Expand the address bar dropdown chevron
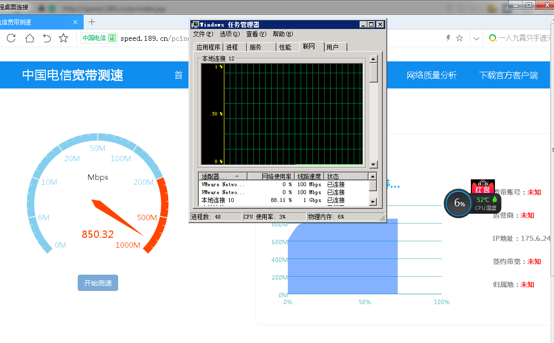554x343 pixels. coord(476,38)
